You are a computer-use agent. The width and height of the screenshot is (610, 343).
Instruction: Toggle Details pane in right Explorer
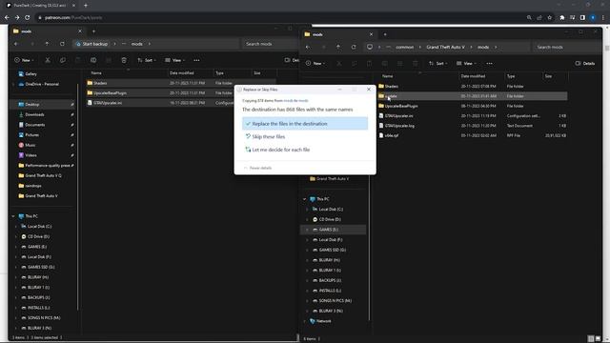585,64
